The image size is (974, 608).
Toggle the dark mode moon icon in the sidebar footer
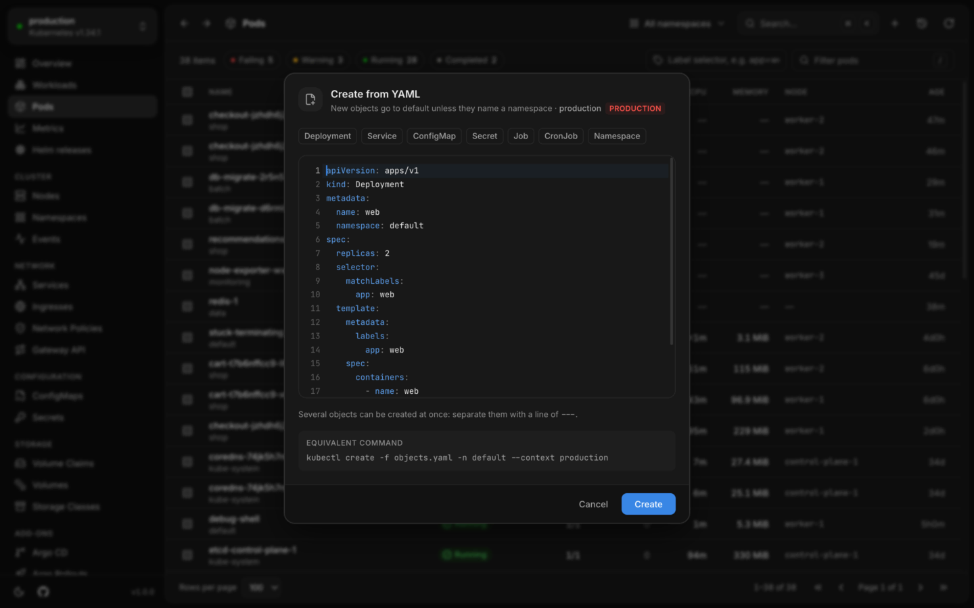click(19, 592)
